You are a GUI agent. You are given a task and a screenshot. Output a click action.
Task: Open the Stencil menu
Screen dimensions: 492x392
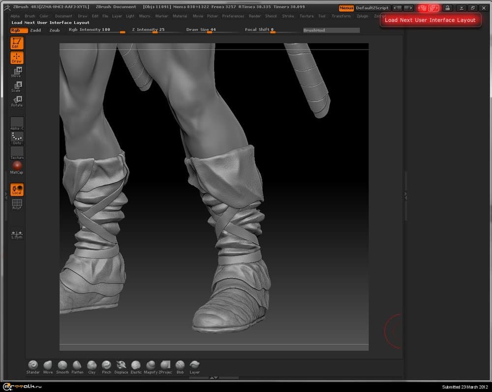[x=271, y=16]
